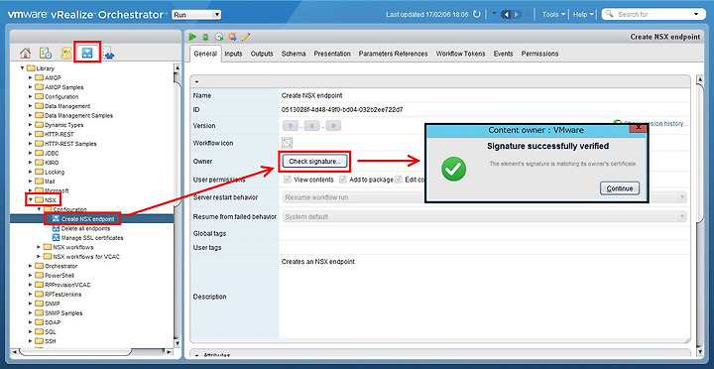Open the workflows view icon
This screenshot has width=714, height=369.
(x=87, y=54)
